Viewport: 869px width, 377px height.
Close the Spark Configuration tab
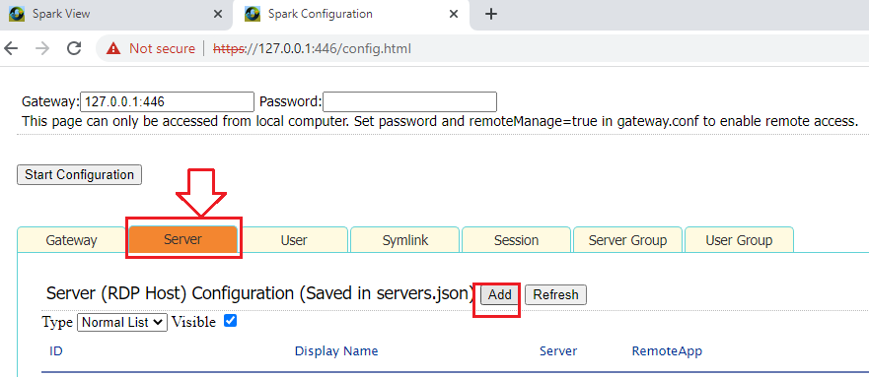point(454,14)
